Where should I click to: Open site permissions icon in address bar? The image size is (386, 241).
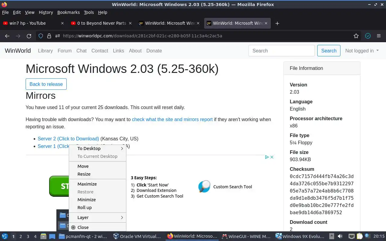tap(57, 36)
